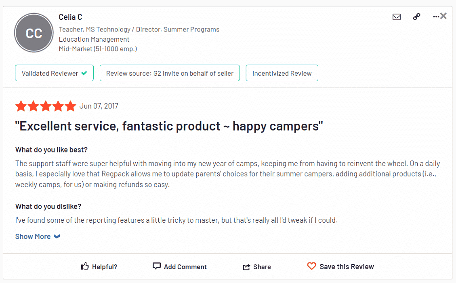Viewport: 456px width, 283px height.
Task: Click the Helpful? label
Action: pyautogui.click(x=105, y=267)
